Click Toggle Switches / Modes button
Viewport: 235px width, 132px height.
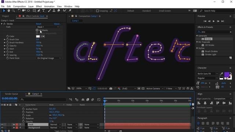pyautogui.click(x=64, y=131)
